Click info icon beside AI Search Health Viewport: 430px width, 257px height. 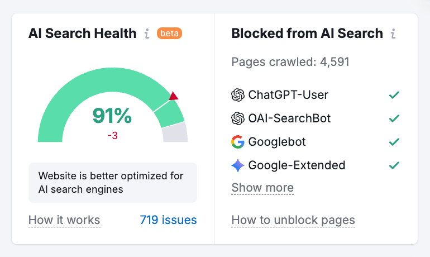(x=147, y=34)
